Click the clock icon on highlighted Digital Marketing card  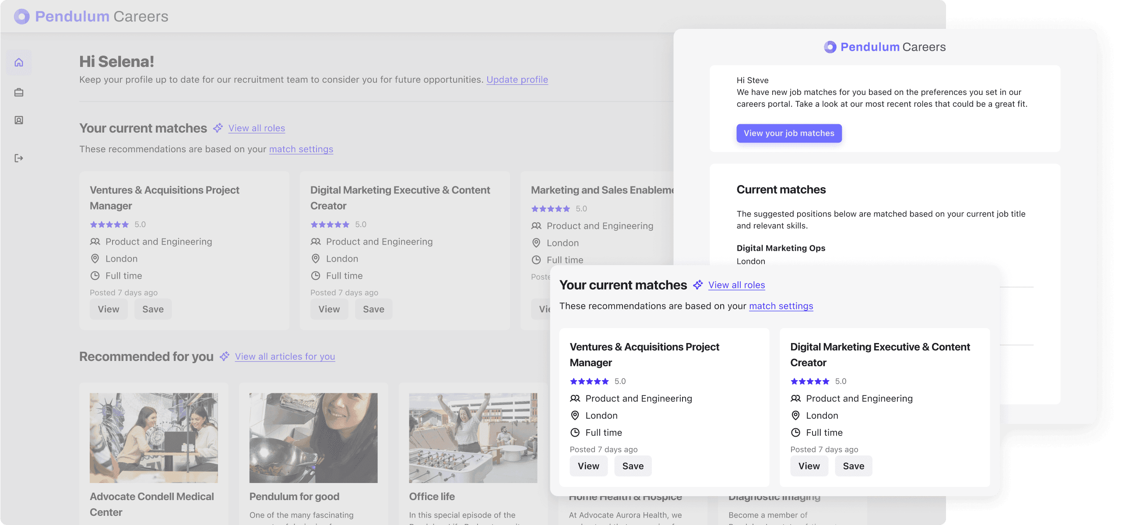point(795,433)
